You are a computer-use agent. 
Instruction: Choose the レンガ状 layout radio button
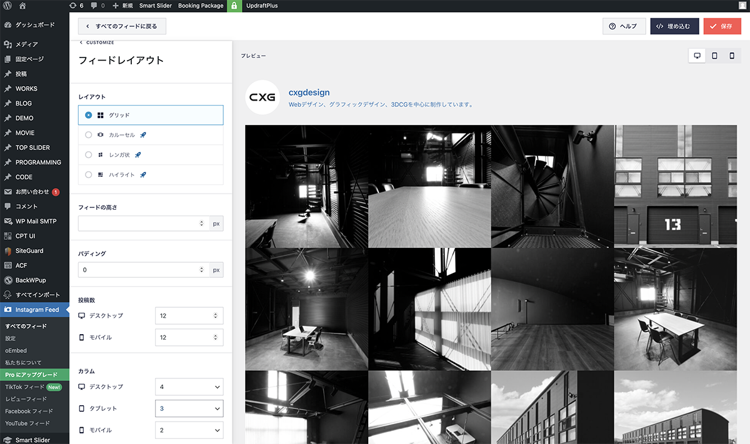click(x=89, y=155)
